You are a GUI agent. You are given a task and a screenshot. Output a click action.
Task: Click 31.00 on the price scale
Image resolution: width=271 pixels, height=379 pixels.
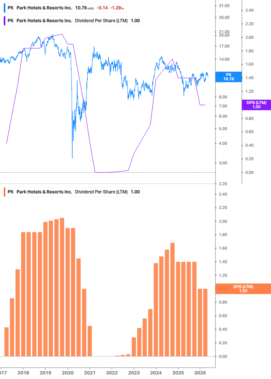(x=224, y=6)
